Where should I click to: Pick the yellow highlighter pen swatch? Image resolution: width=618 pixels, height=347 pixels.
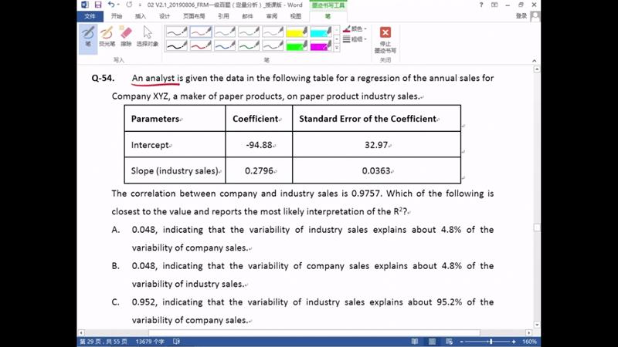(x=297, y=32)
